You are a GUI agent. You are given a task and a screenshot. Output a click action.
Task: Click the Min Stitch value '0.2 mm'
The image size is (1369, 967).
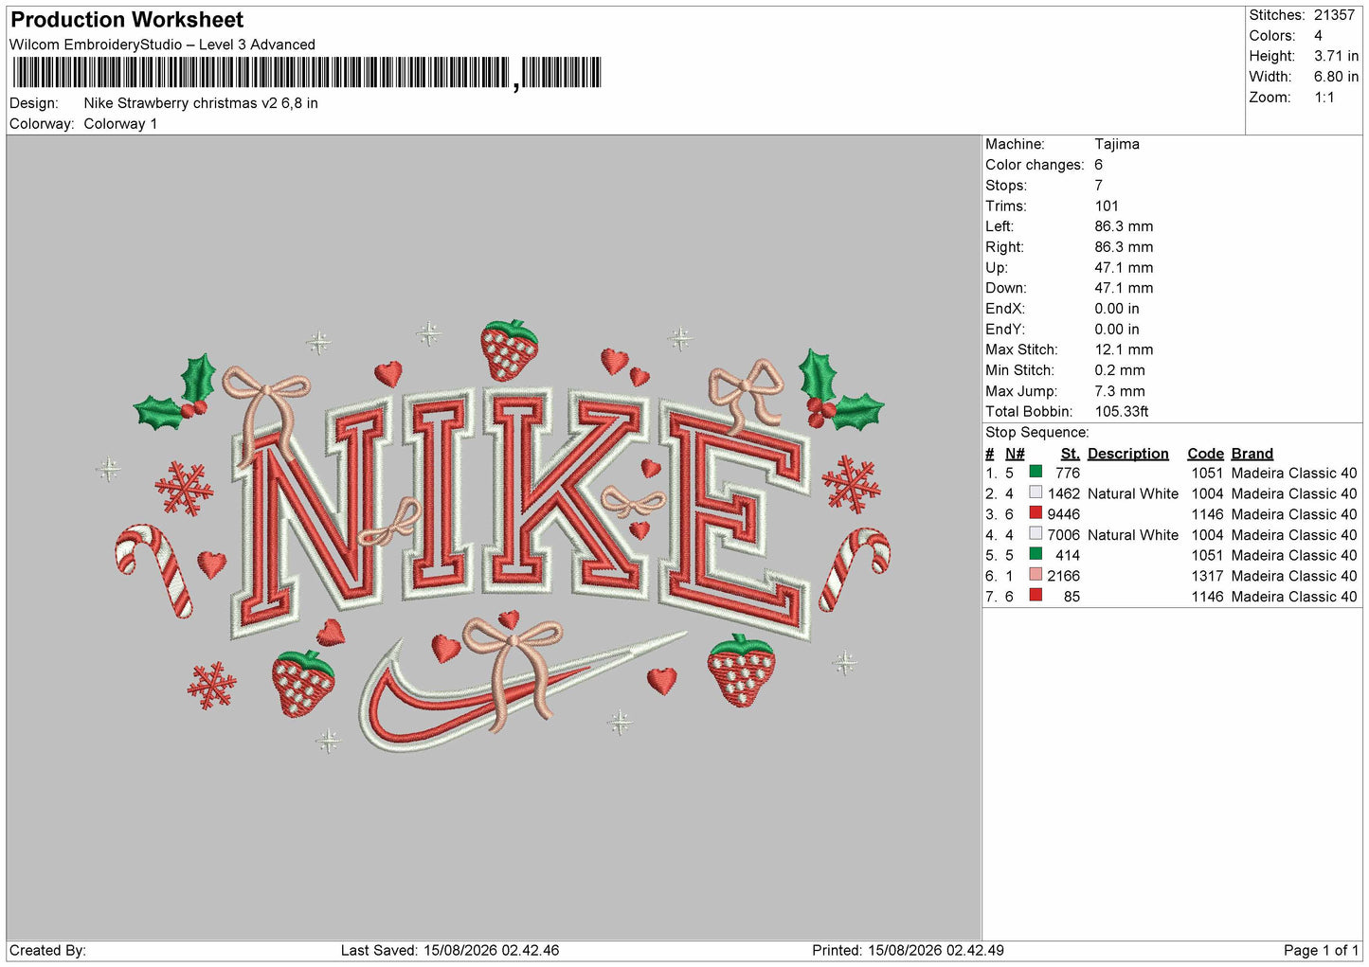pos(1120,370)
